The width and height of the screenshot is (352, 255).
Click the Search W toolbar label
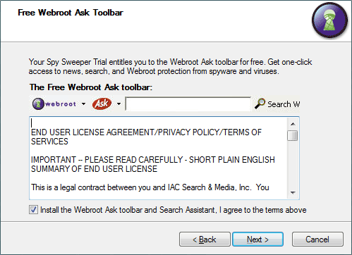(284, 104)
